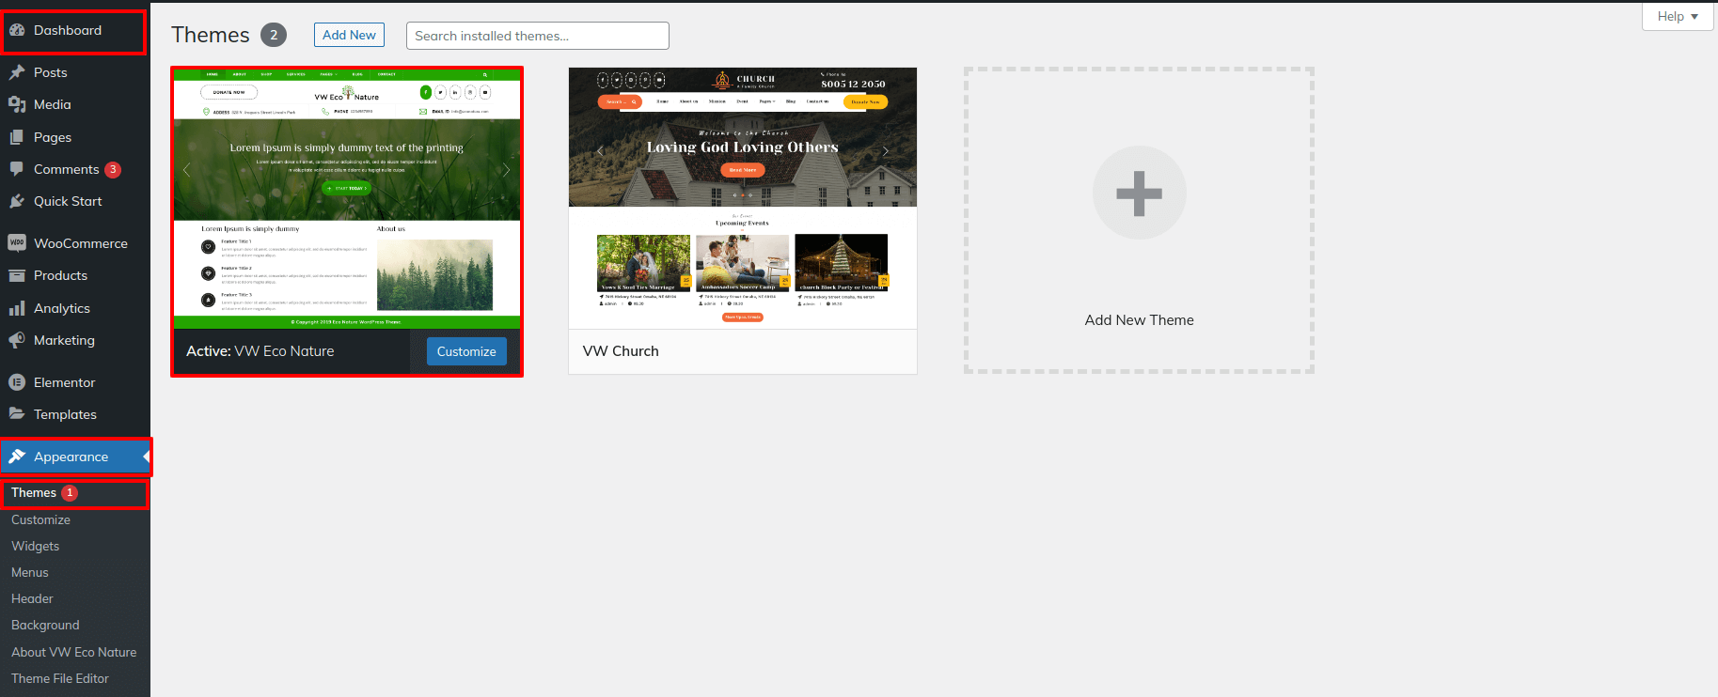1718x697 pixels.
Task: Click the Analytics bar chart icon
Action: [17, 308]
